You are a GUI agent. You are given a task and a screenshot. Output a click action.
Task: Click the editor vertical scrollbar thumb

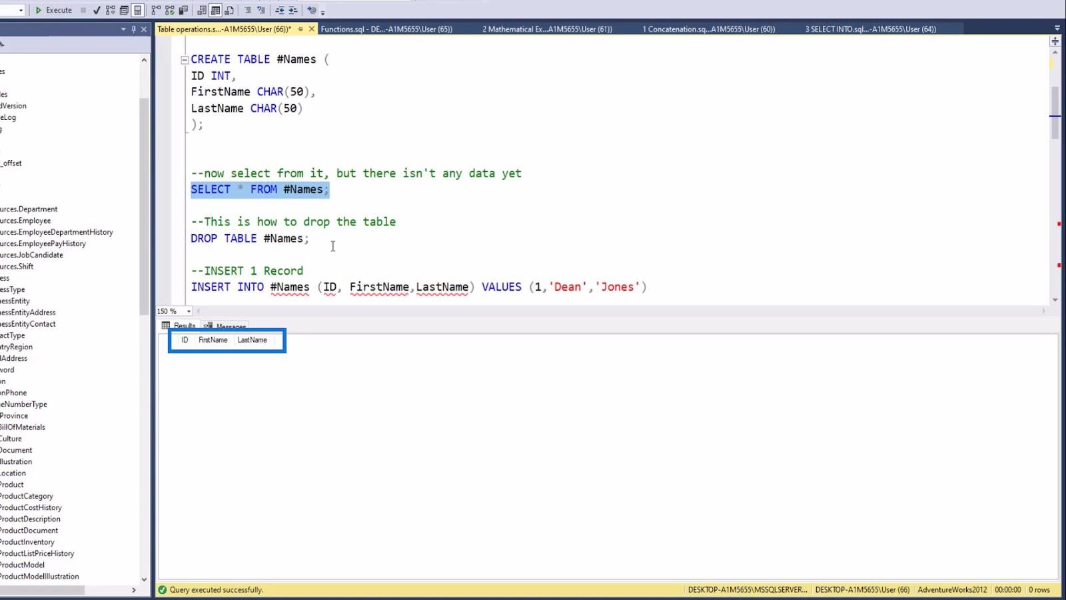click(x=1055, y=112)
